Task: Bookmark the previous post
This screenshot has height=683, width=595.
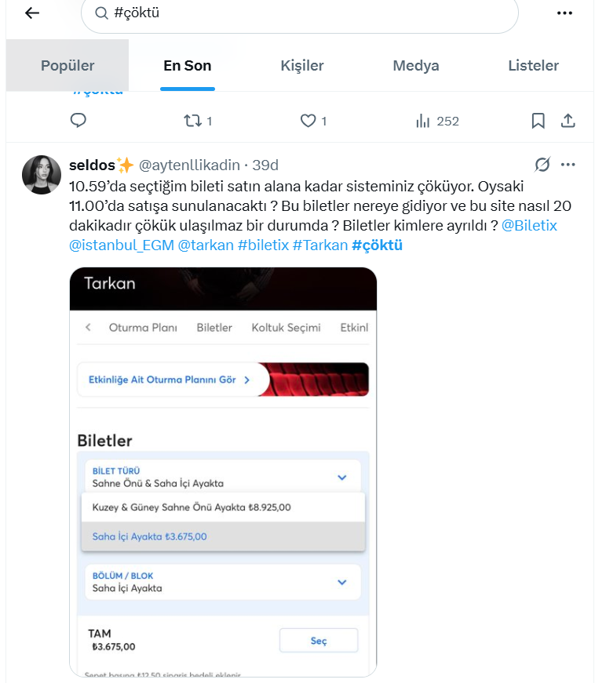Action: point(538,121)
